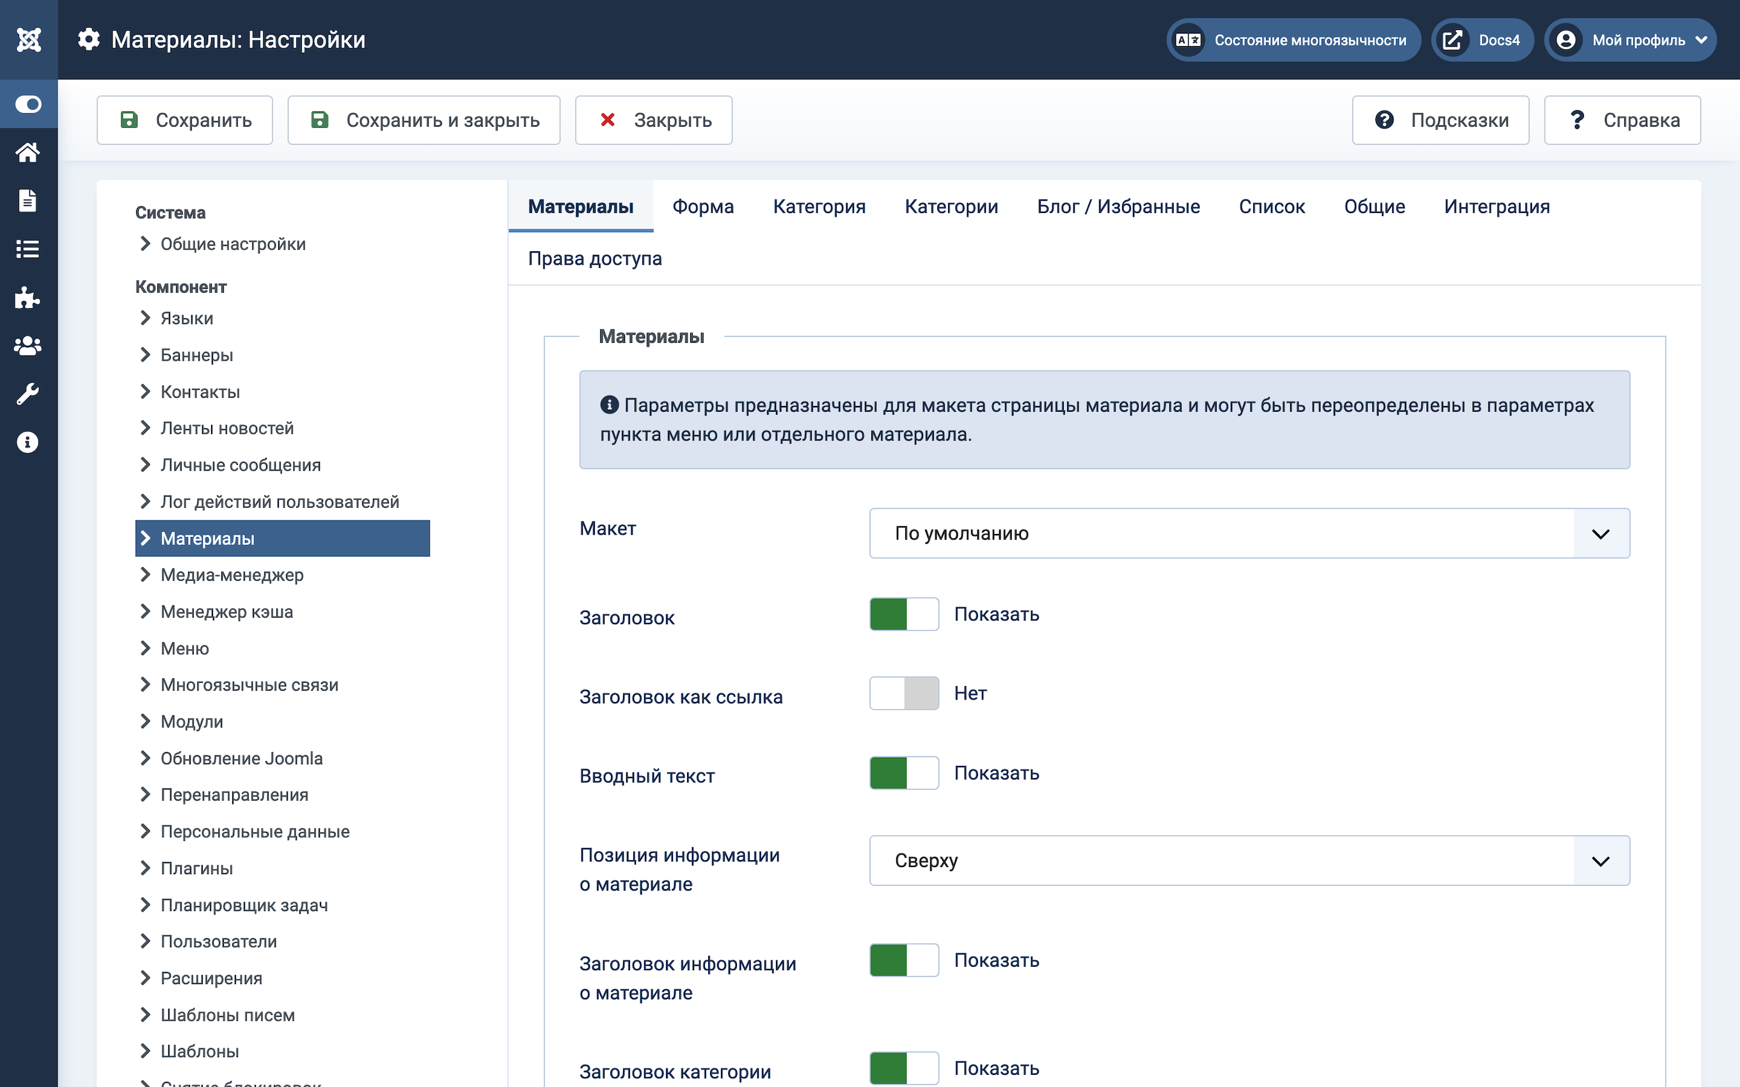This screenshot has width=1740, height=1087.
Task: Expand the Мой профиль user menu
Action: point(1630,40)
